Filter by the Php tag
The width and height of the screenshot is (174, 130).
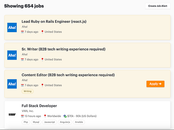26,122
